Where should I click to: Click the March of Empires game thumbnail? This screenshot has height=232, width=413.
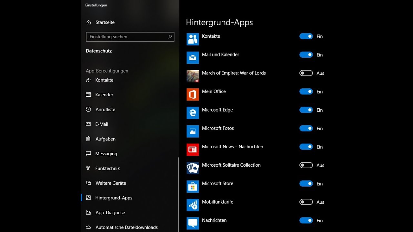point(193,76)
